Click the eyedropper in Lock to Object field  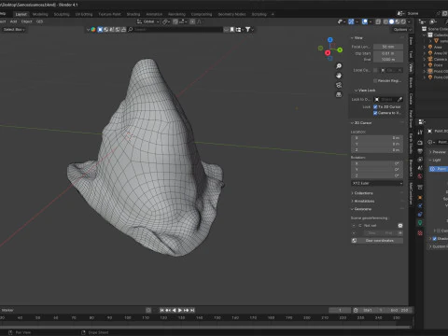[x=400, y=99]
